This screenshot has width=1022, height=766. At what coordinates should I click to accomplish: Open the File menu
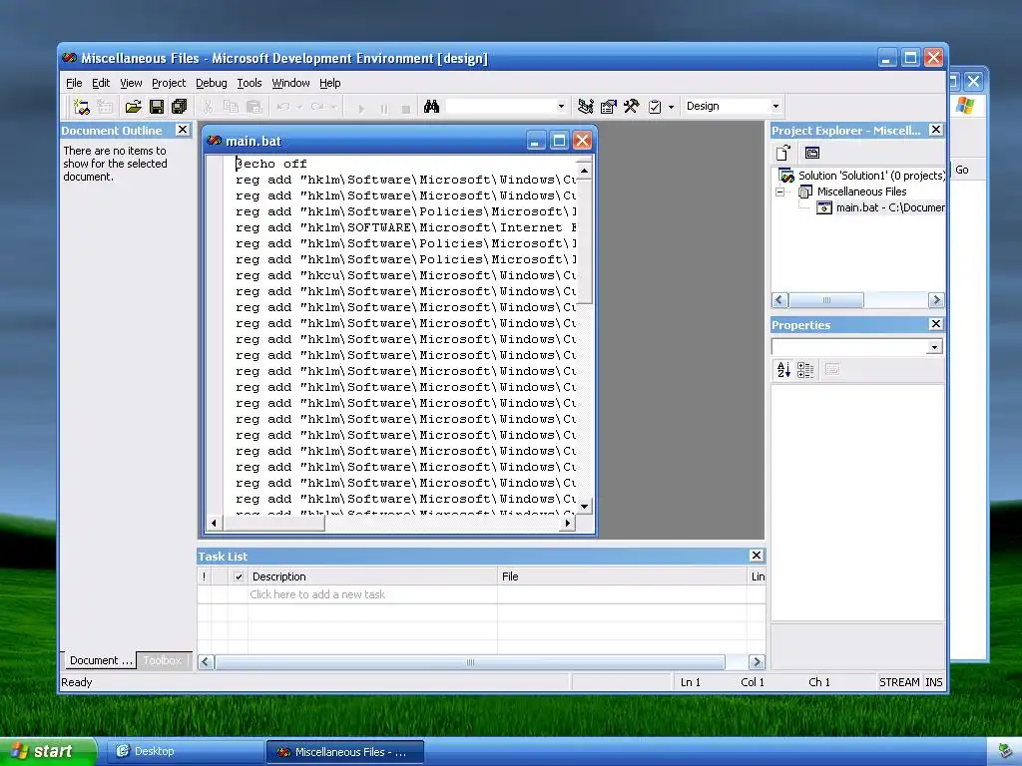74,83
